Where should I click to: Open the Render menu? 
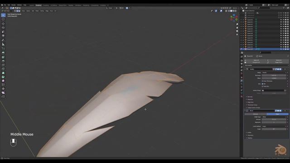(14, 5)
